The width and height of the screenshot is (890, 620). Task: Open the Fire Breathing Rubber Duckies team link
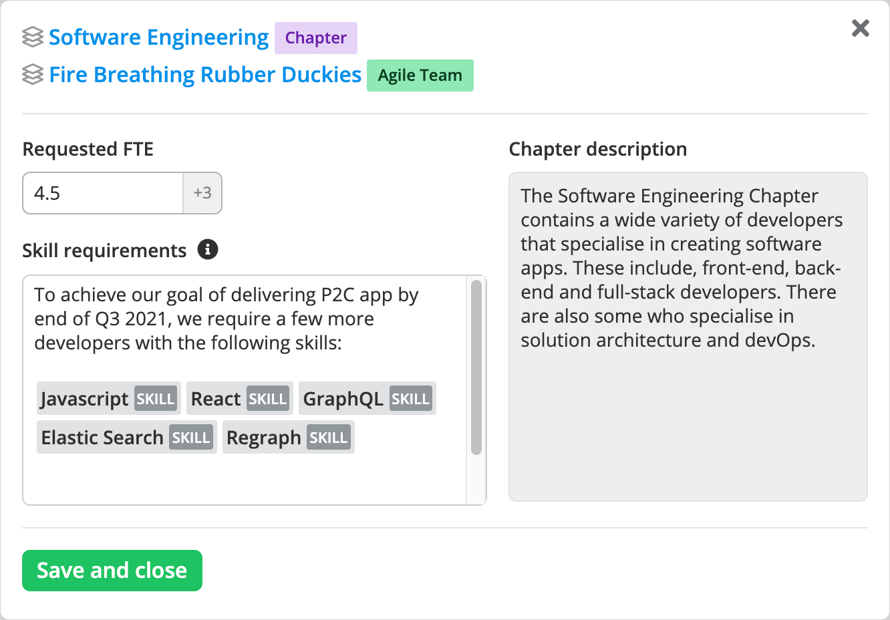(204, 74)
